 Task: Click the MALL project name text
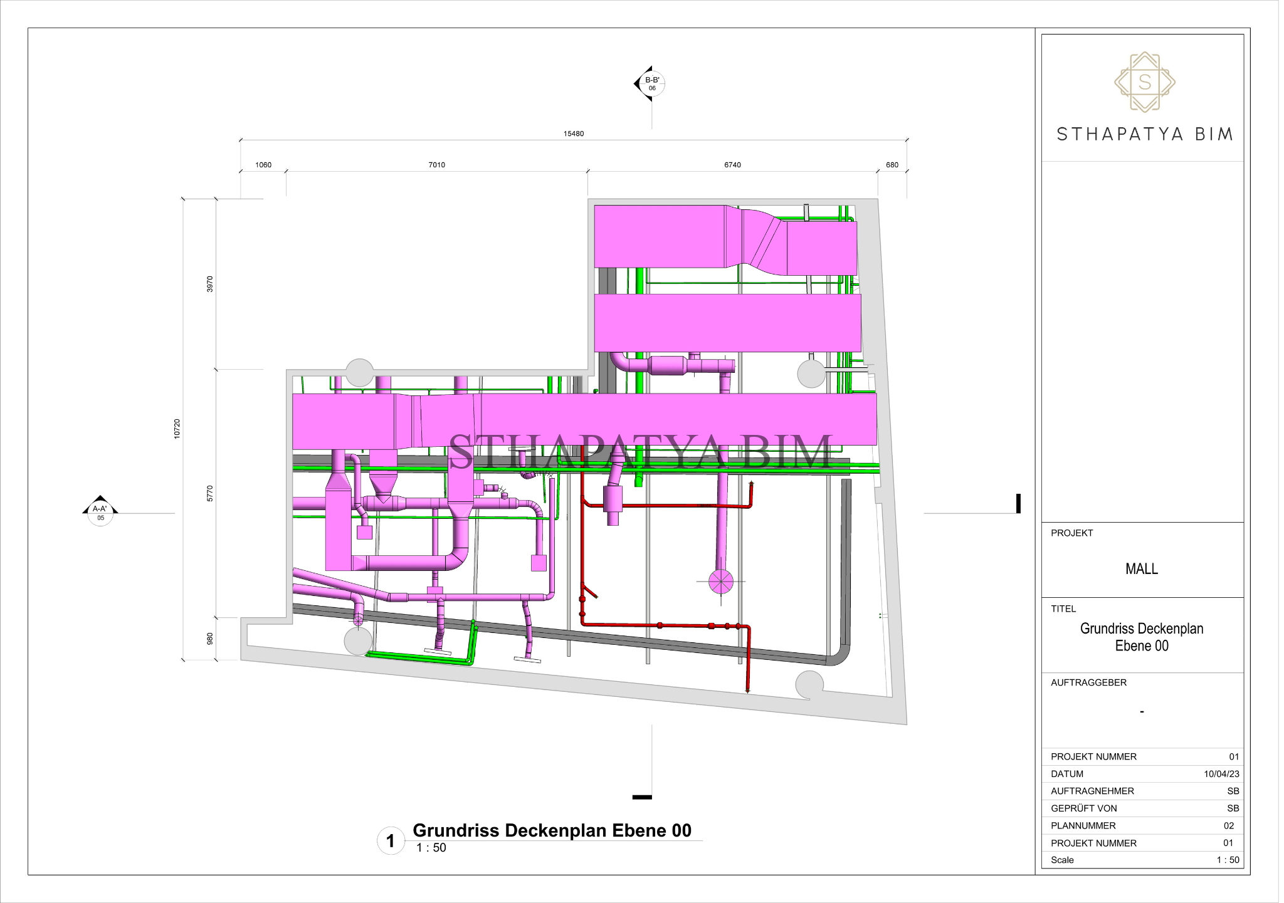[1141, 569]
